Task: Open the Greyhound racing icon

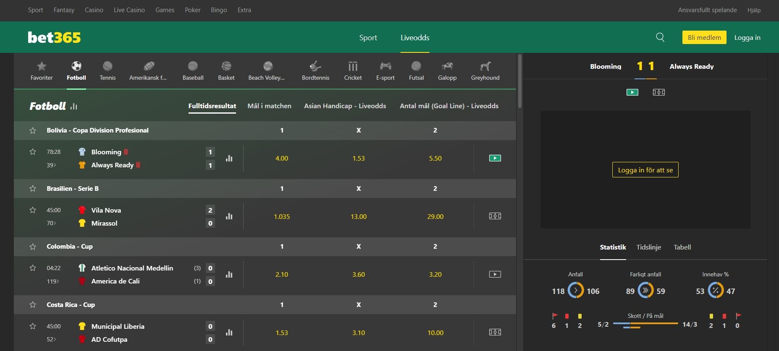Action: 485,66
